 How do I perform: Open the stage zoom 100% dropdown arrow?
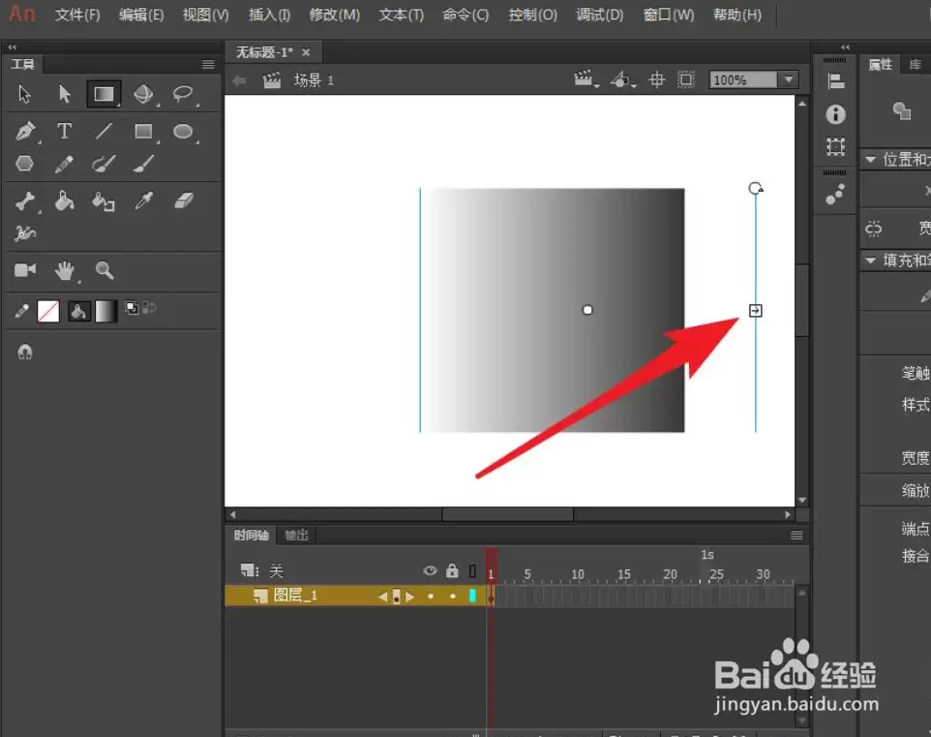pyautogui.click(x=789, y=79)
